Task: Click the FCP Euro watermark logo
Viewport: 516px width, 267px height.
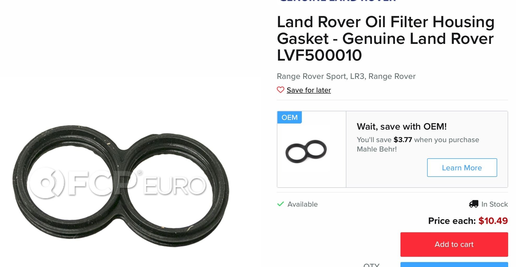Action: tap(118, 184)
